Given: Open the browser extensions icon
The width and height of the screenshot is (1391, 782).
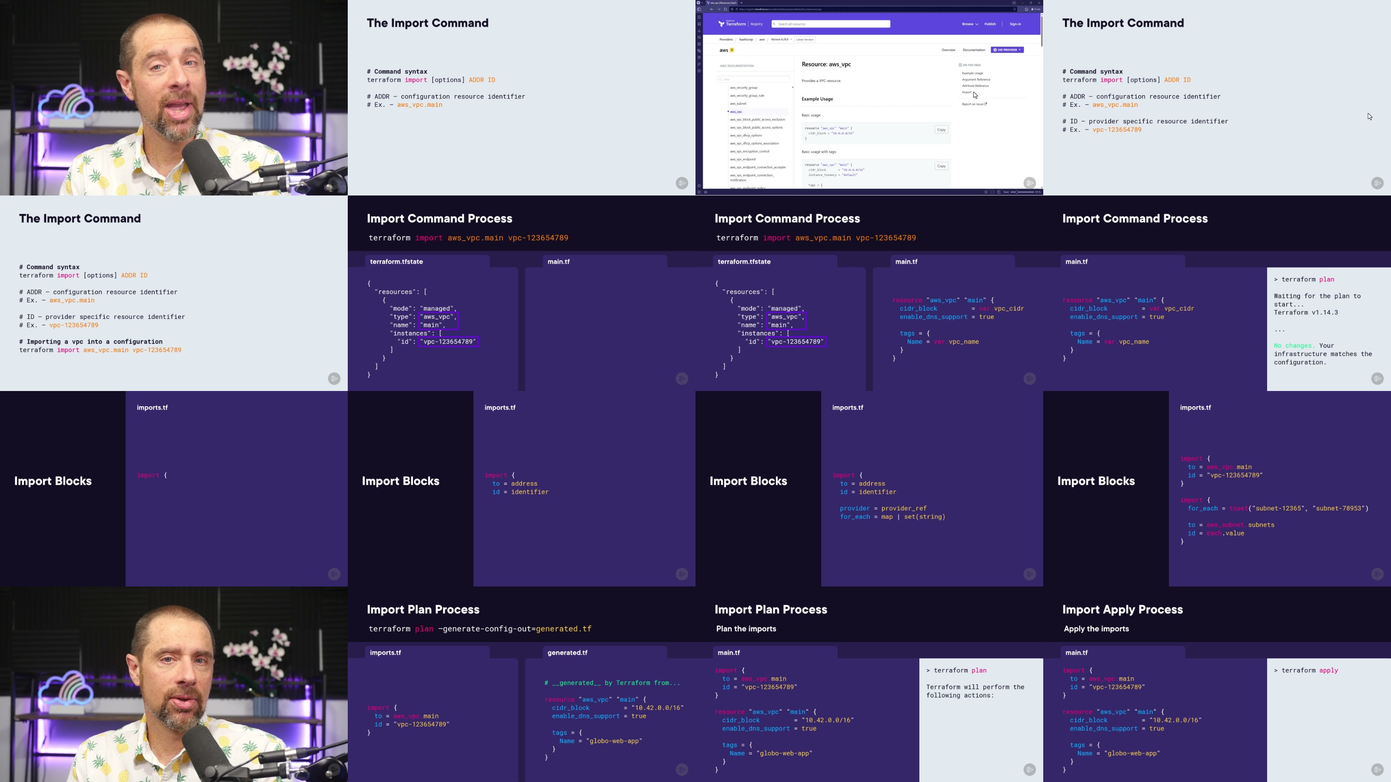Looking at the screenshot, I should 1026,9.
